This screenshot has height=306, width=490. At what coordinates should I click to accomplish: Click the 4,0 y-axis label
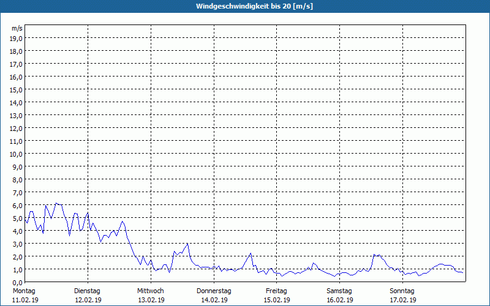pos(18,231)
